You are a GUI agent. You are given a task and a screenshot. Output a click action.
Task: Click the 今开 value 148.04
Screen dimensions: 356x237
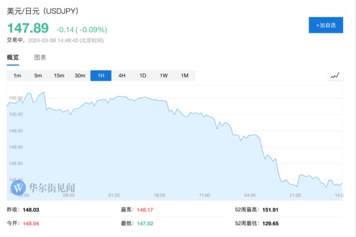click(31, 223)
